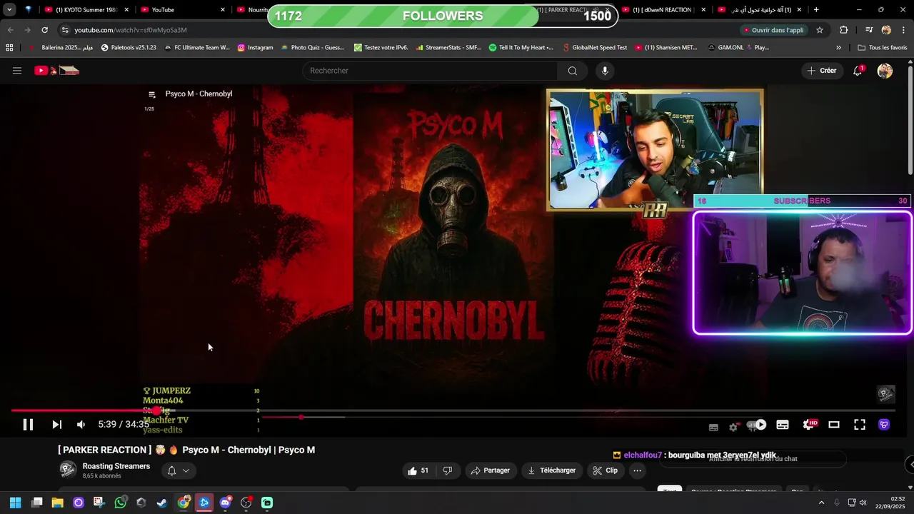Like the video with thumbs up

coord(419,470)
